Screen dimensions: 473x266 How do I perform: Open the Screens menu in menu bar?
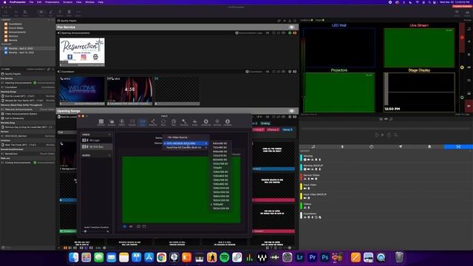tap(67, 2)
